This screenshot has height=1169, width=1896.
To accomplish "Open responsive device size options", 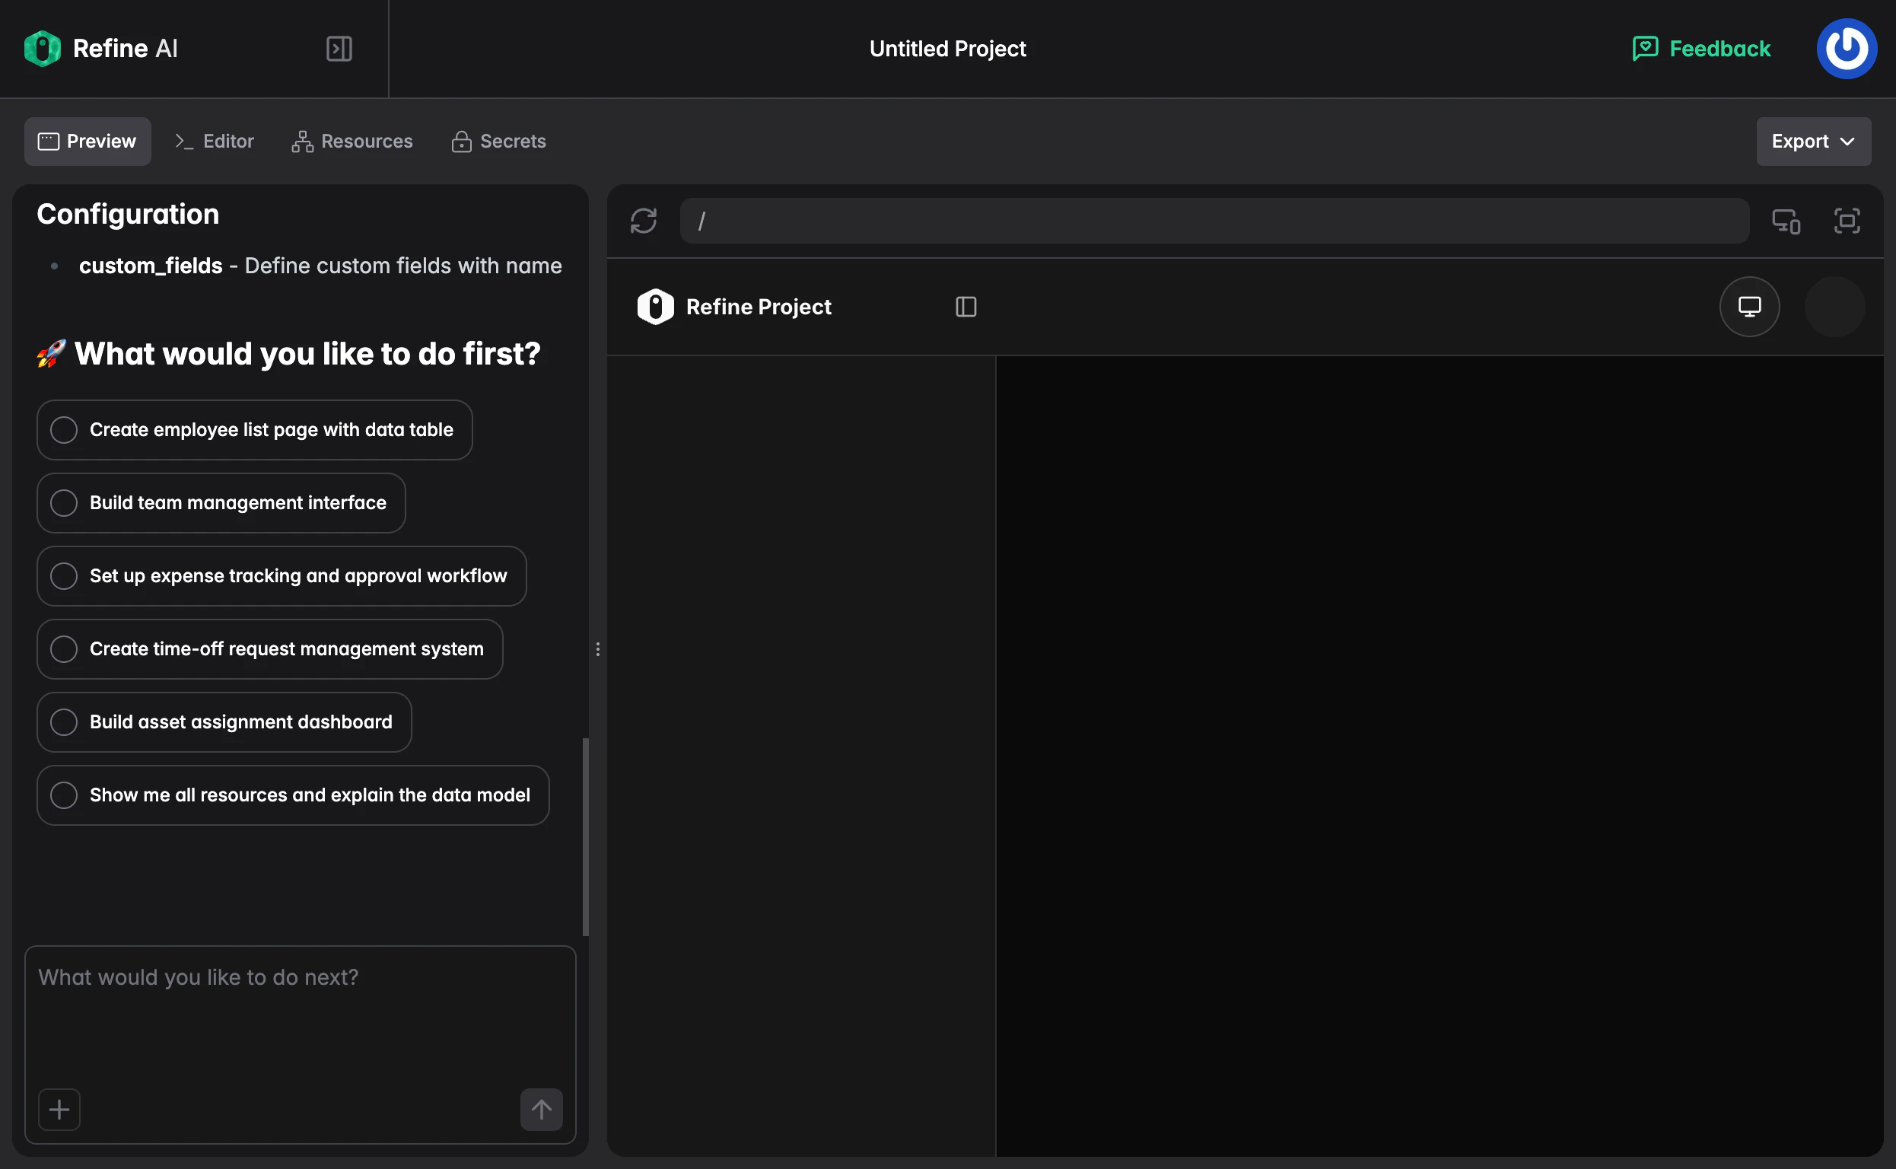I will pyautogui.click(x=1786, y=221).
